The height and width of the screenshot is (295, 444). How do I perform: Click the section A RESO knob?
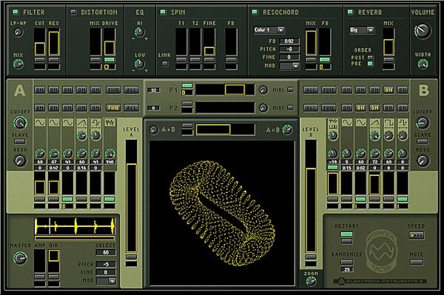[x=20, y=160]
